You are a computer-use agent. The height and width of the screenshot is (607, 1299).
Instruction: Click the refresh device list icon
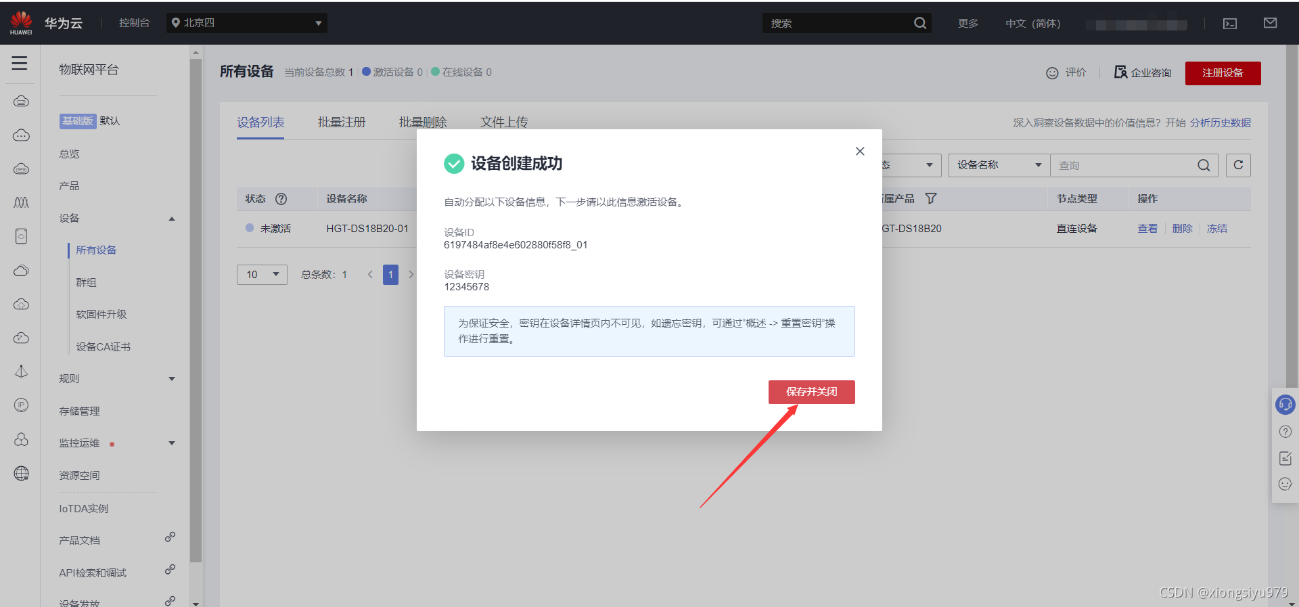(x=1238, y=165)
